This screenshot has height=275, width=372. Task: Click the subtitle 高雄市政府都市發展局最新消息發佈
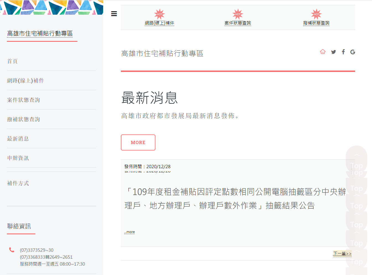pos(180,116)
